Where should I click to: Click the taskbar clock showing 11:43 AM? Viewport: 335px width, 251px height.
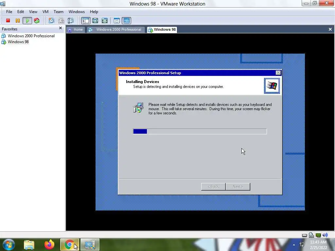pos(318,245)
